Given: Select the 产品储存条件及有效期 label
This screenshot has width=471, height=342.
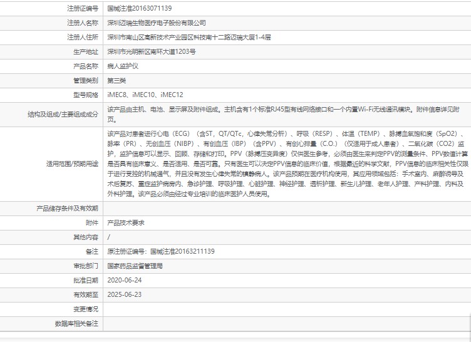Looking at the screenshot, I should [67, 209].
